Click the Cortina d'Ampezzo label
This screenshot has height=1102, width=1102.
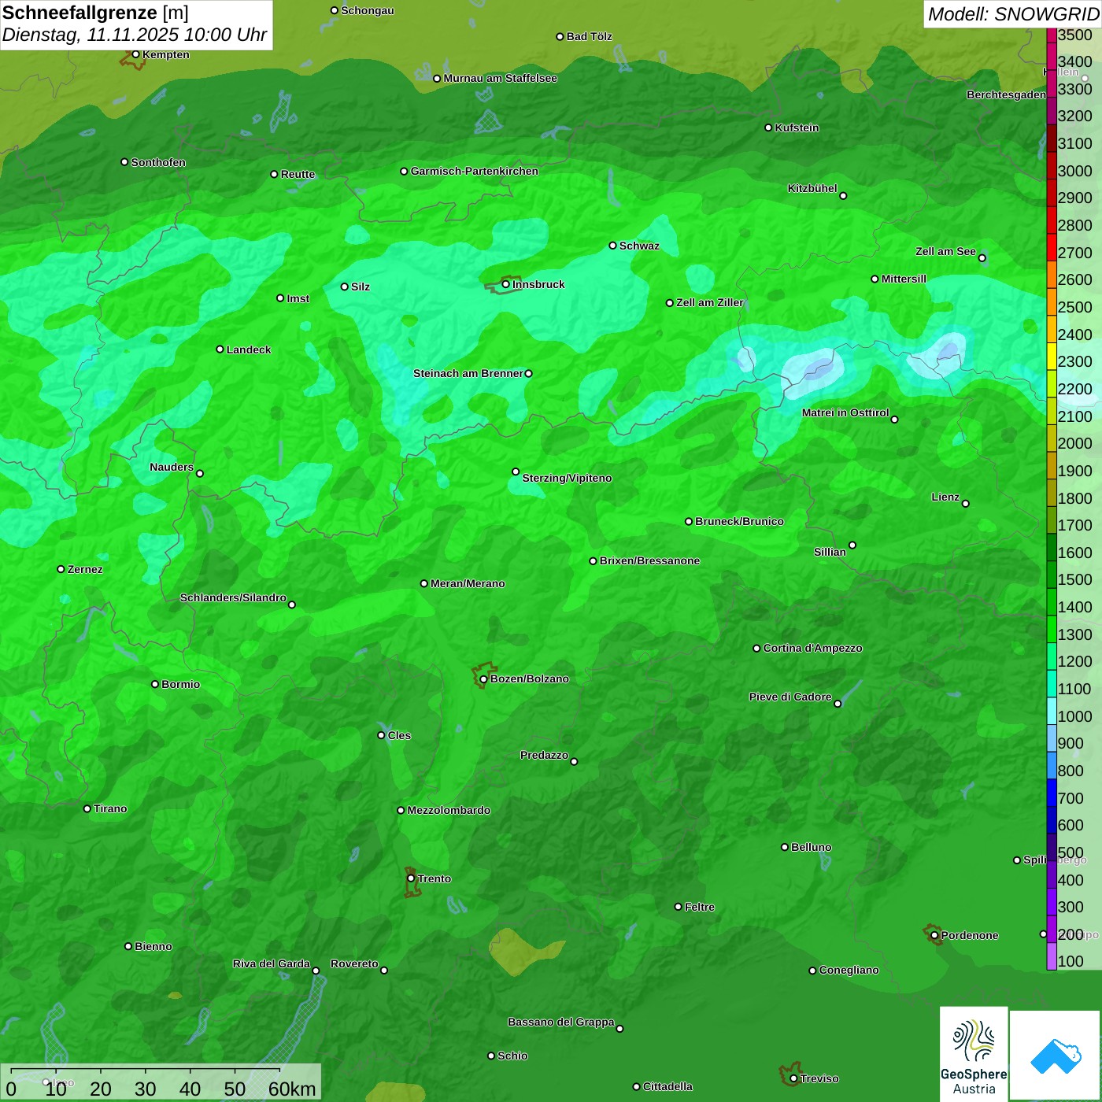pos(812,648)
